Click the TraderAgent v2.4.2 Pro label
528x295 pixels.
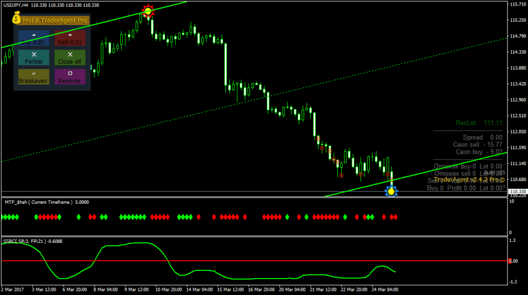click(469, 179)
